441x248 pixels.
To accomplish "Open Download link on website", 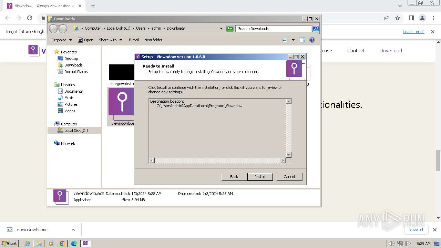I will (391, 51).
